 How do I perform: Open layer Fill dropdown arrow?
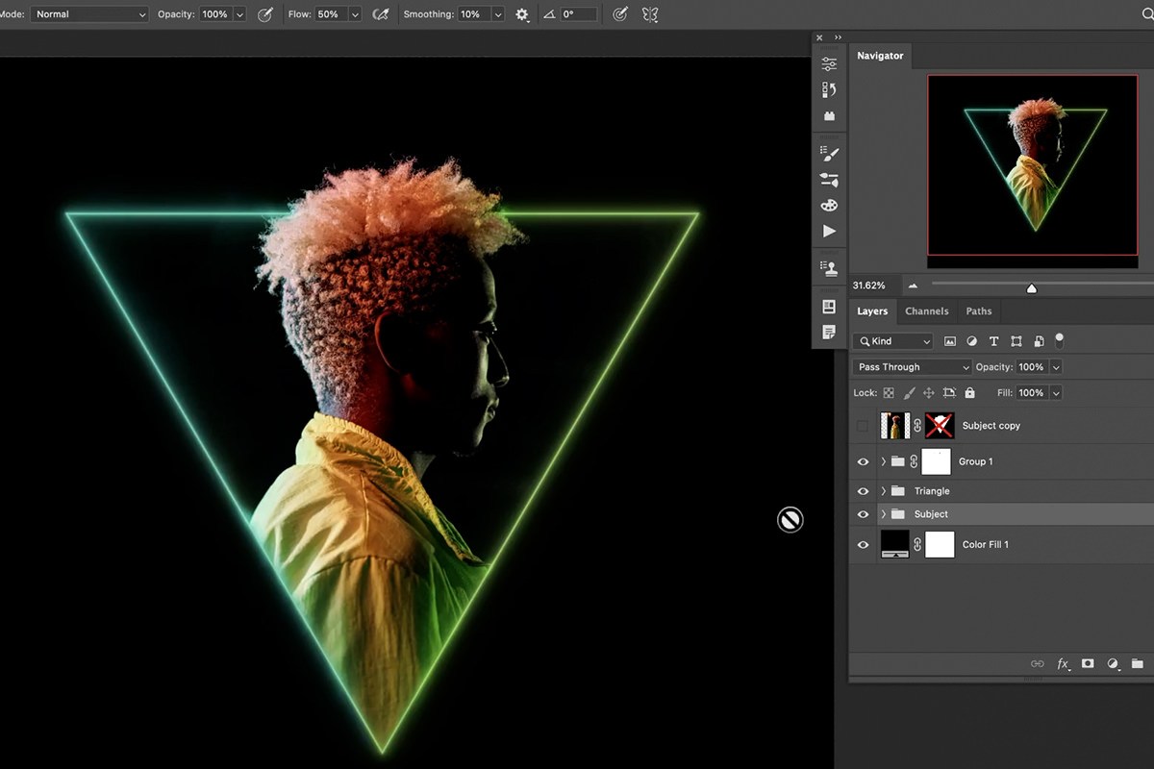(x=1056, y=393)
